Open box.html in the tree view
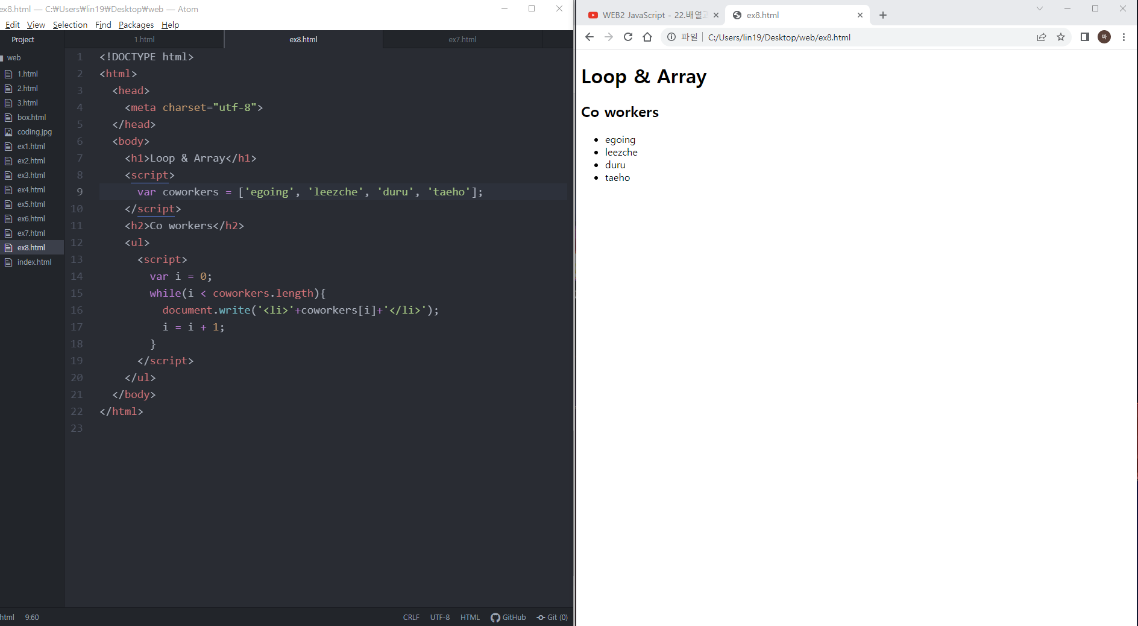Screen dimensions: 1138x626 pyautogui.click(x=31, y=118)
